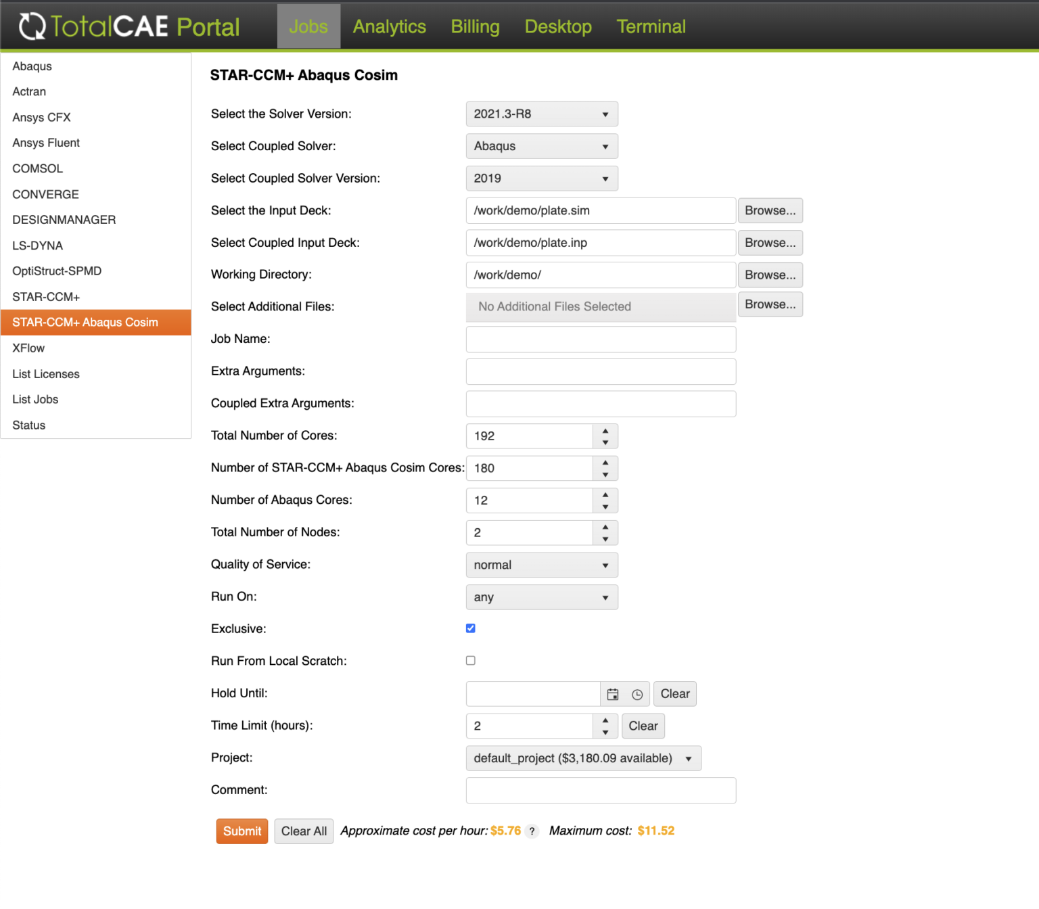Click the cost per hour help icon

tap(532, 831)
